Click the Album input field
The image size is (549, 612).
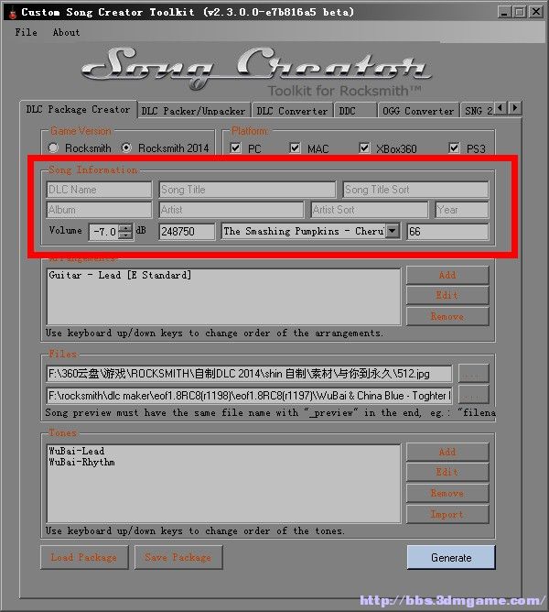tap(99, 210)
